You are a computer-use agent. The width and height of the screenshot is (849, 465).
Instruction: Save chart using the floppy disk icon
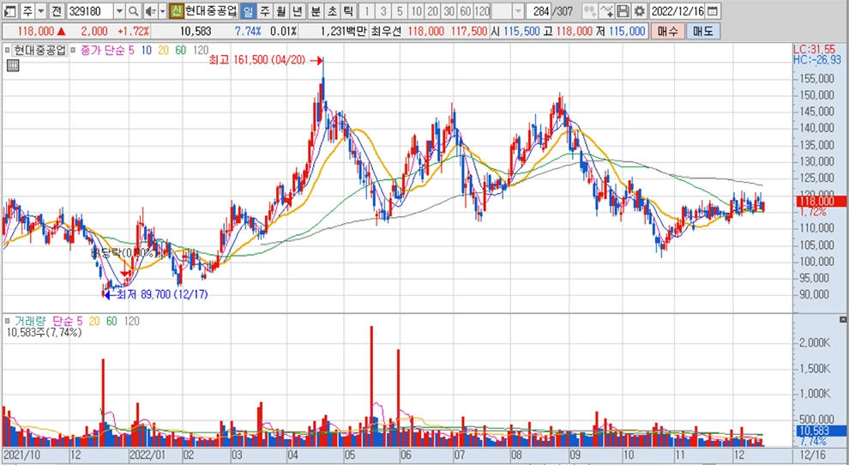tap(623, 11)
